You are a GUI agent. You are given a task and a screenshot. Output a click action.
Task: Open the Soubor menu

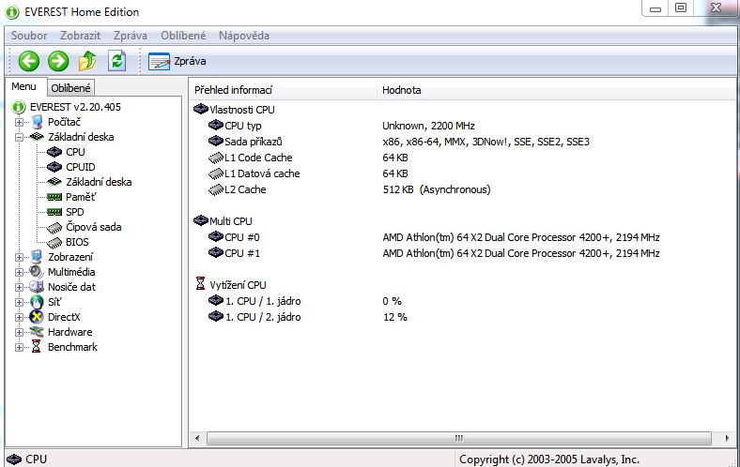(29, 36)
